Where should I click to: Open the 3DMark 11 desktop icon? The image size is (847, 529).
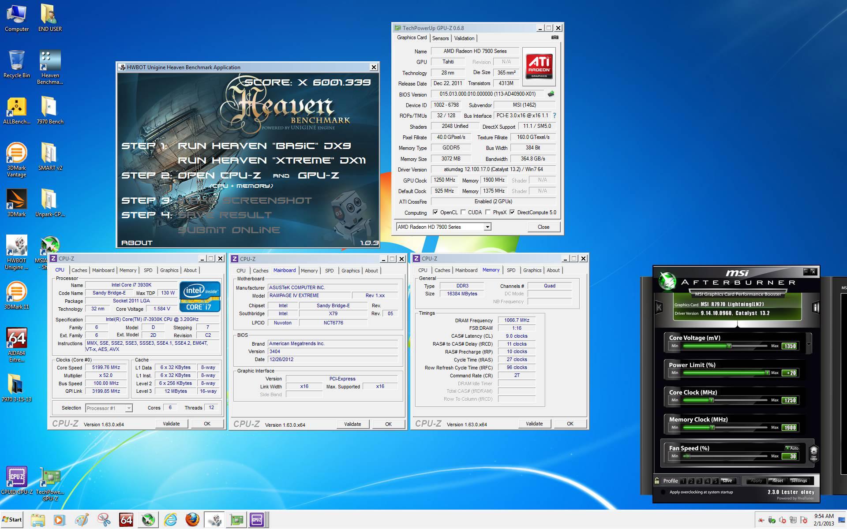[x=16, y=295]
